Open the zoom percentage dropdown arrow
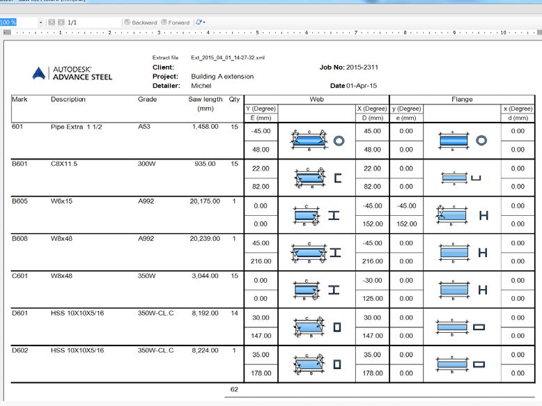The image size is (542, 406). [x=41, y=22]
